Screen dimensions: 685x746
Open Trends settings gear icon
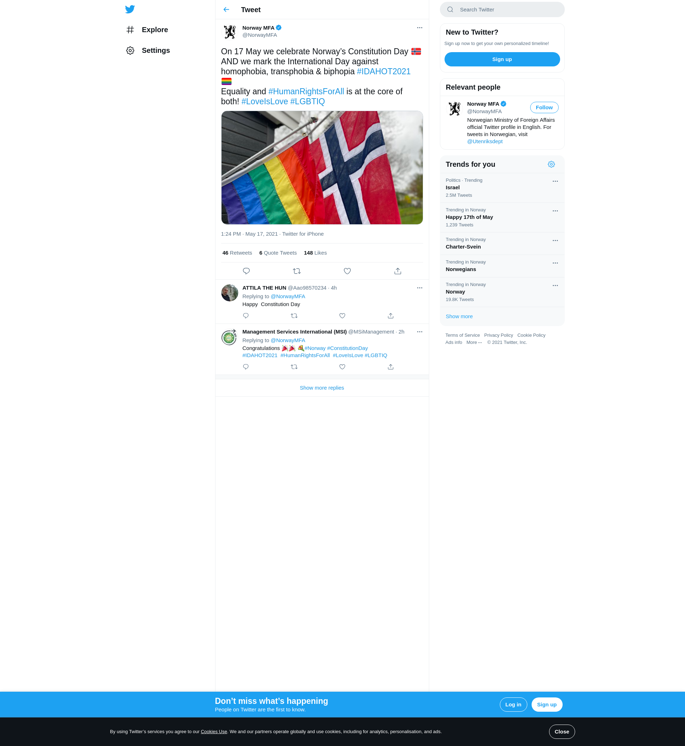[551, 164]
